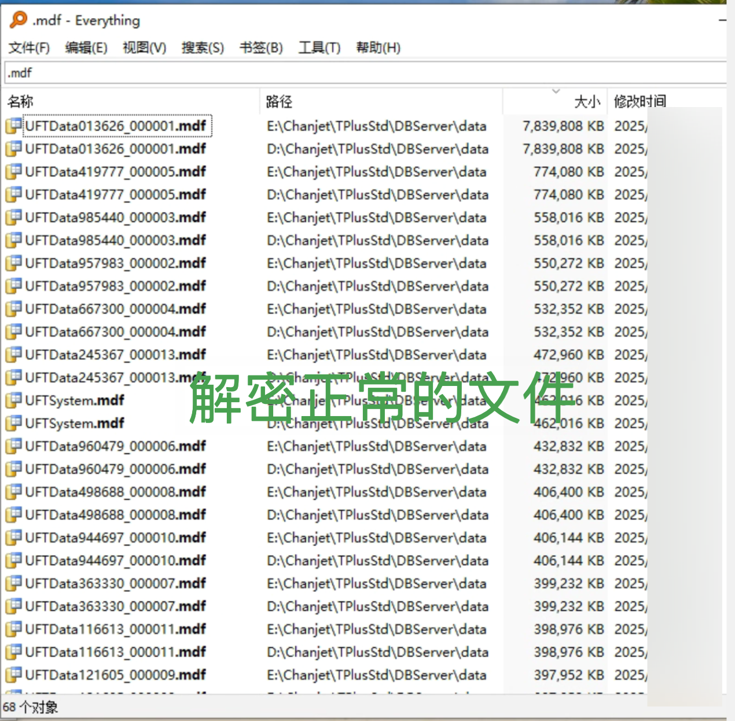Sort results by the 路径 column header

click(x=381, y=102)
